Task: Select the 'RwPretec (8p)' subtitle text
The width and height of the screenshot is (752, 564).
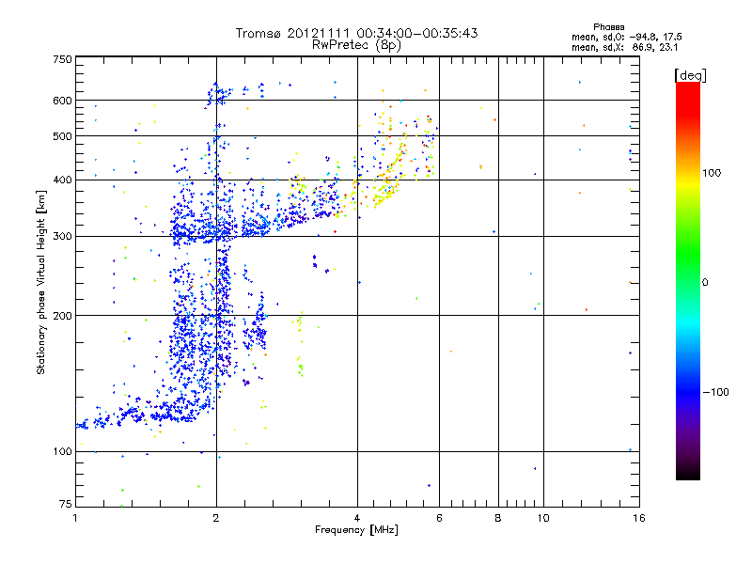Action: (356, 45)
